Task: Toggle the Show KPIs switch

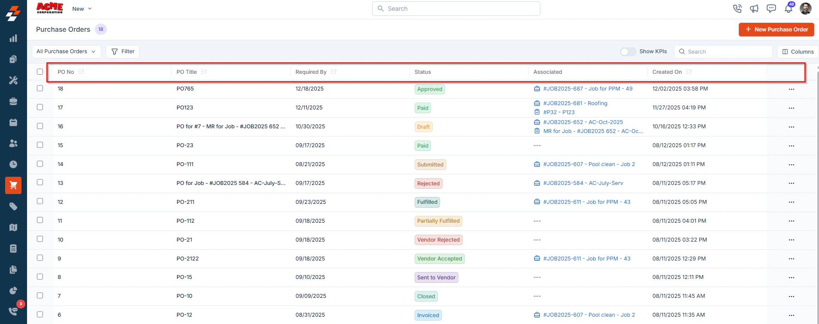Action: click(628, 51)
